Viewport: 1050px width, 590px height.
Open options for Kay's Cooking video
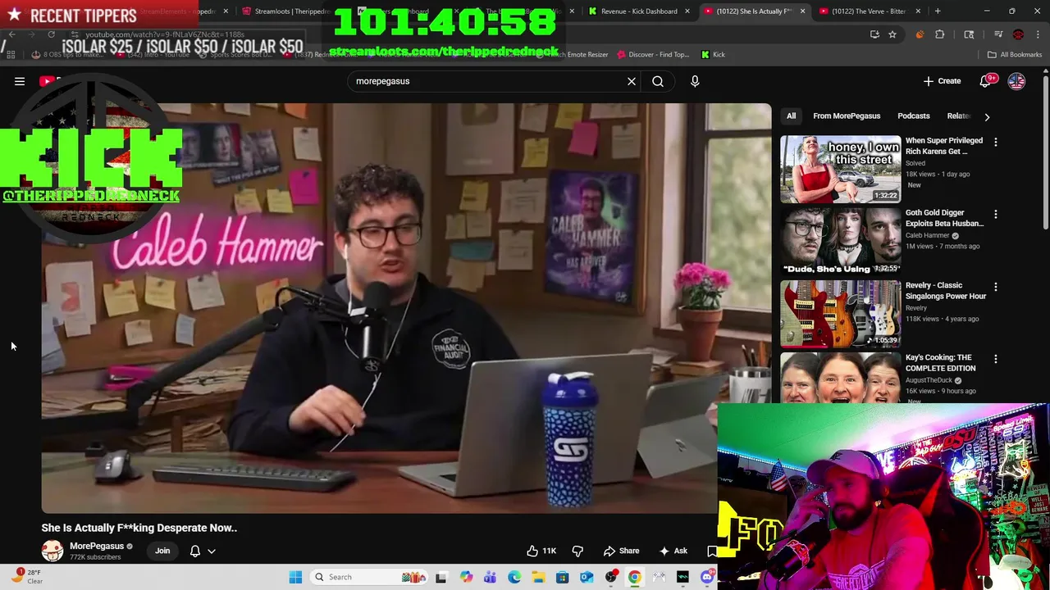tap(995, 359)
